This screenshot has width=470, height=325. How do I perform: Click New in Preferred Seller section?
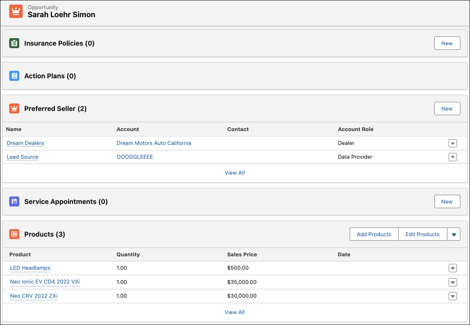(x=447, y=108)
